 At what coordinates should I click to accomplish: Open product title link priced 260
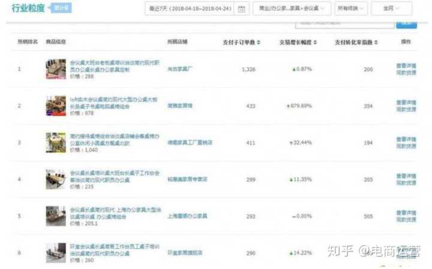click(x=115, y=250)
